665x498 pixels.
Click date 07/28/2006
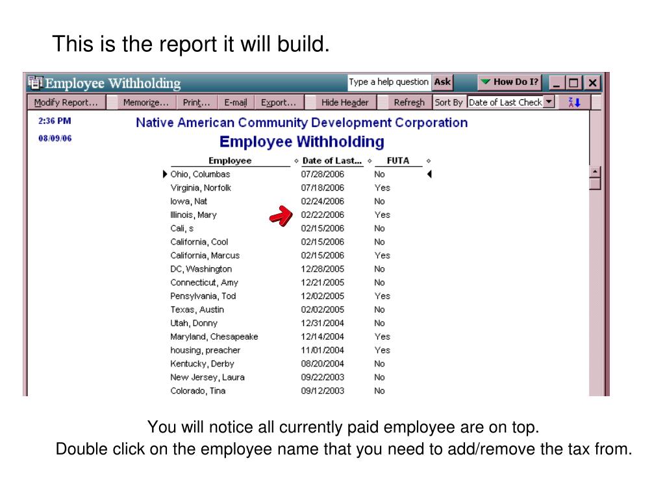(323, 174)
